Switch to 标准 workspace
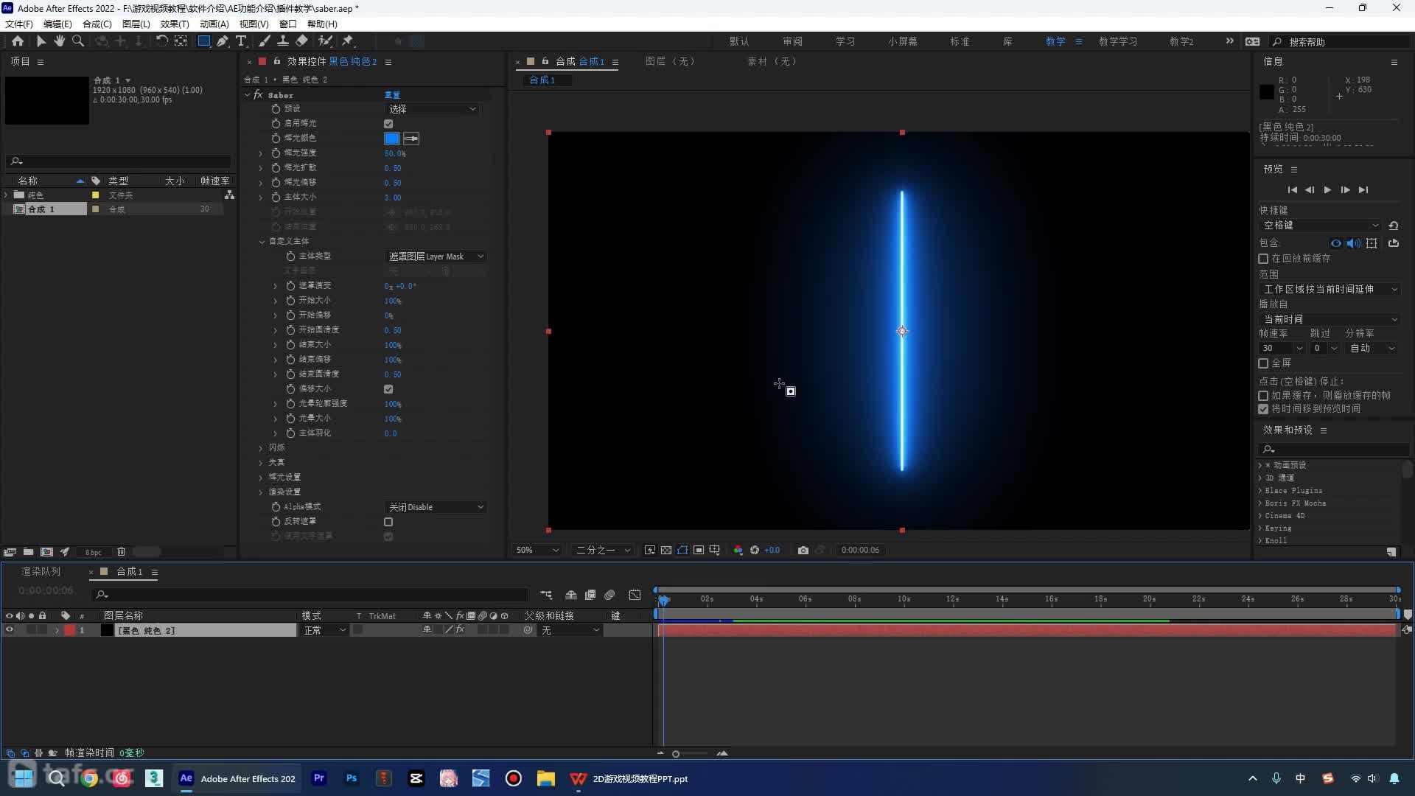This screenshot has height=796, width=1415. click(960, 41)
